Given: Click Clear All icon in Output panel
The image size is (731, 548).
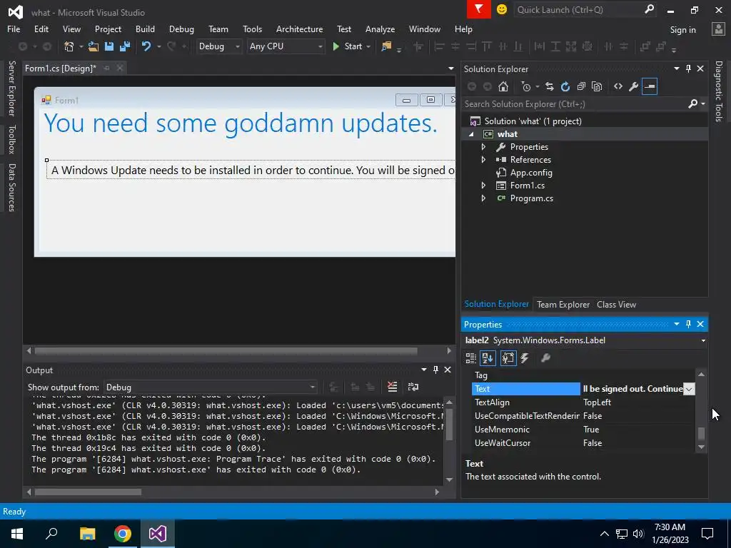Looking at the screenshot, I should click(393, 387).
